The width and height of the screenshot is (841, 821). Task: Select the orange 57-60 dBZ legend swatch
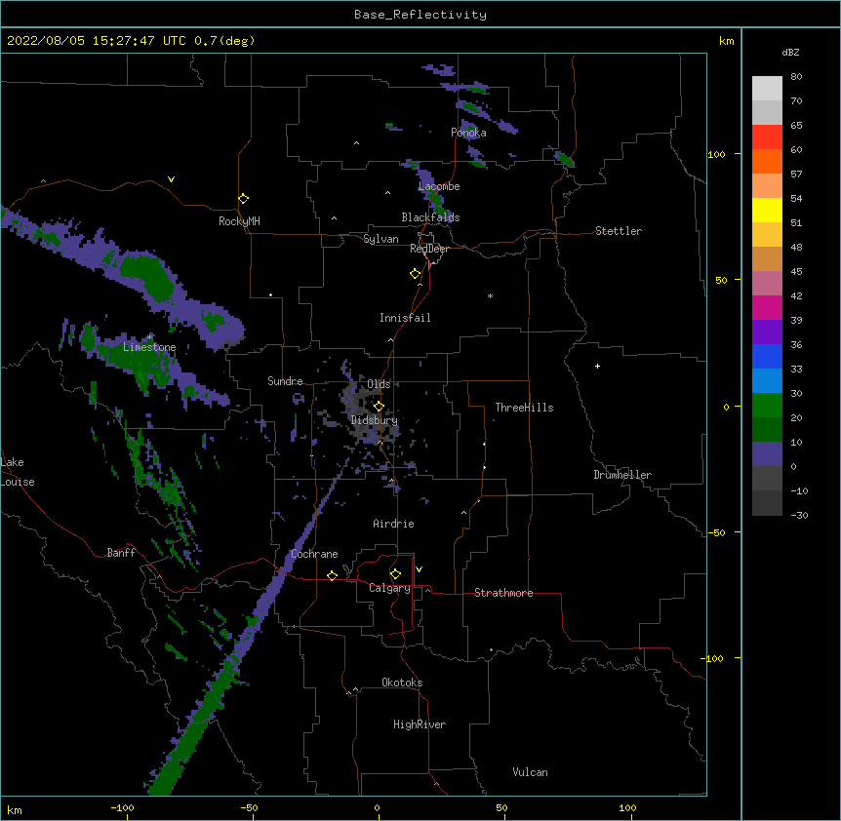pos(767,162)
